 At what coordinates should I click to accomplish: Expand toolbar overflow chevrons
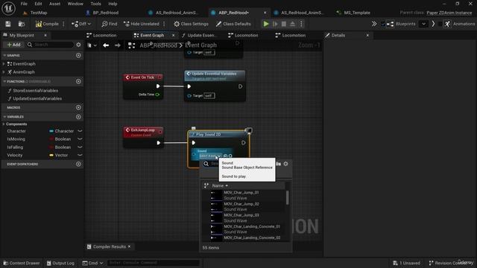click(x=374, y=24)
